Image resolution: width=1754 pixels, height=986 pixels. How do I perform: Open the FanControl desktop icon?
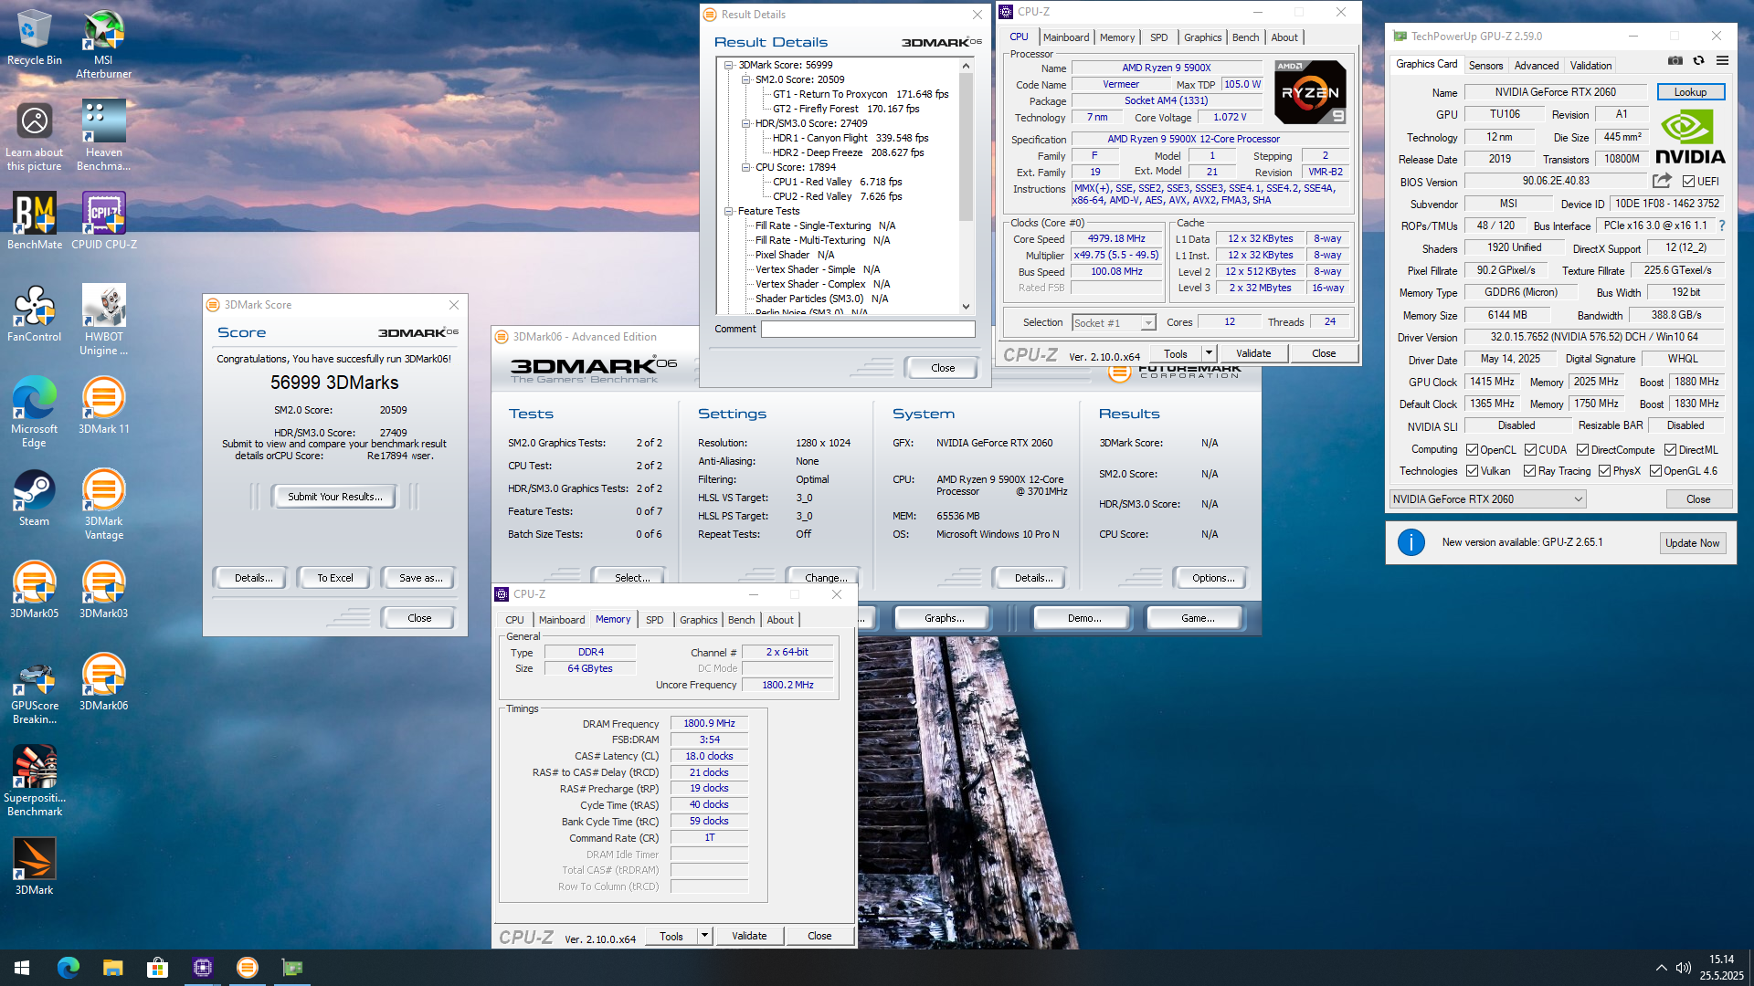point(35,313)
